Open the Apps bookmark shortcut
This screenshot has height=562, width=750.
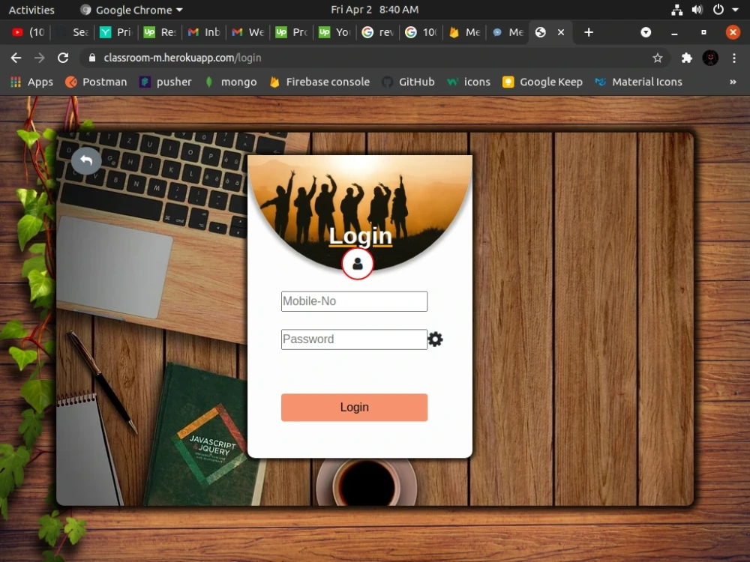tap(31, 82)
